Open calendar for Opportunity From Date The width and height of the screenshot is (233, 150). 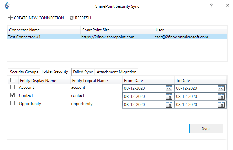pos(169,105)
